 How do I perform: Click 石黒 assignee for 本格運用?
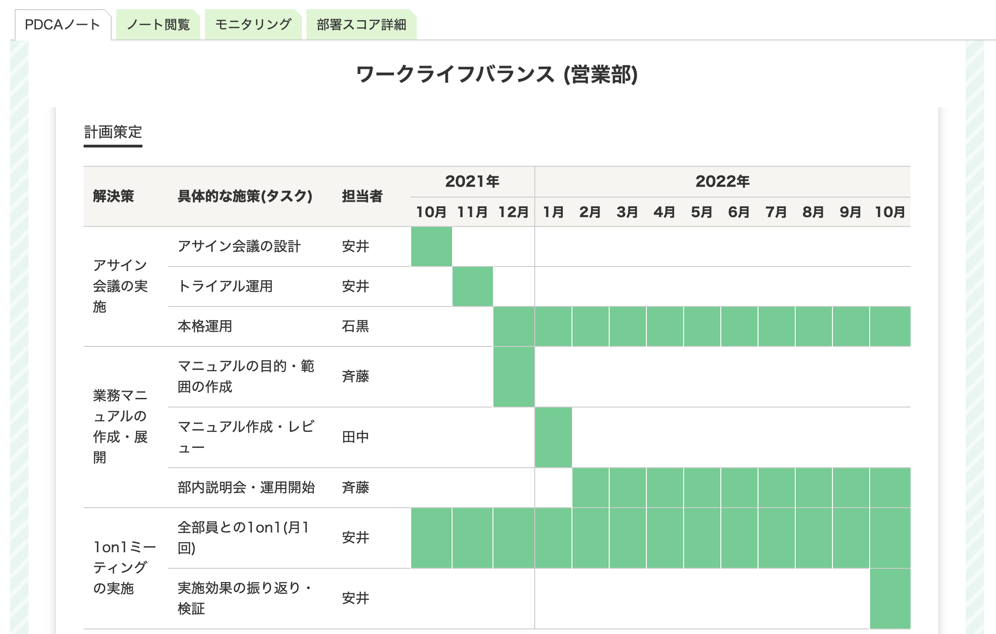(355, 327)
